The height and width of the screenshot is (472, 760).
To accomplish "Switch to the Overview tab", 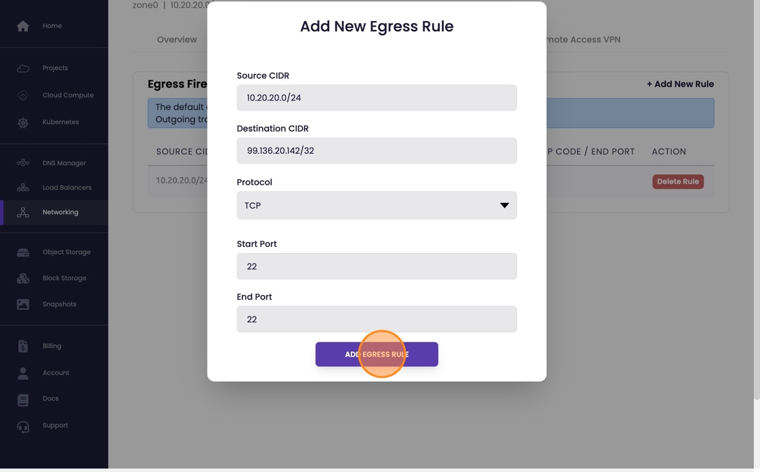I will click(176, 40).
